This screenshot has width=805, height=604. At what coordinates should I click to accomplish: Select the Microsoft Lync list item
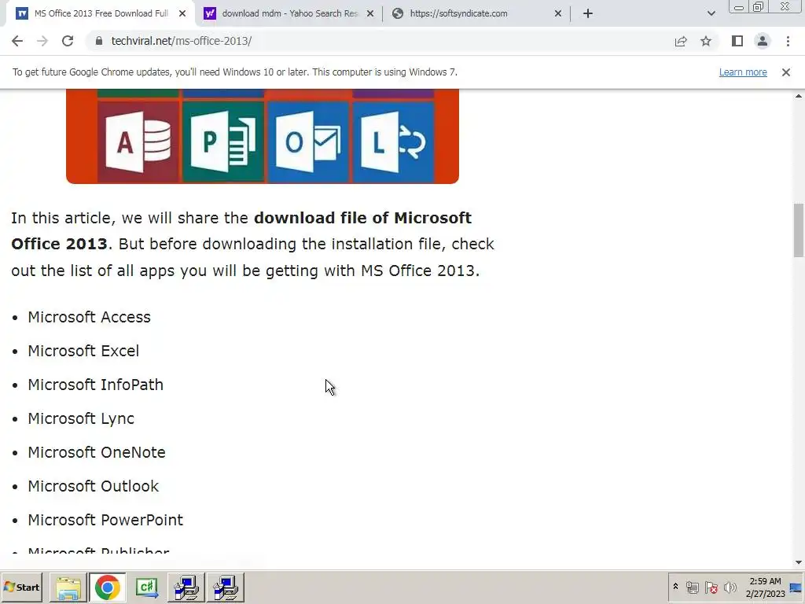[x=81, y=419]
